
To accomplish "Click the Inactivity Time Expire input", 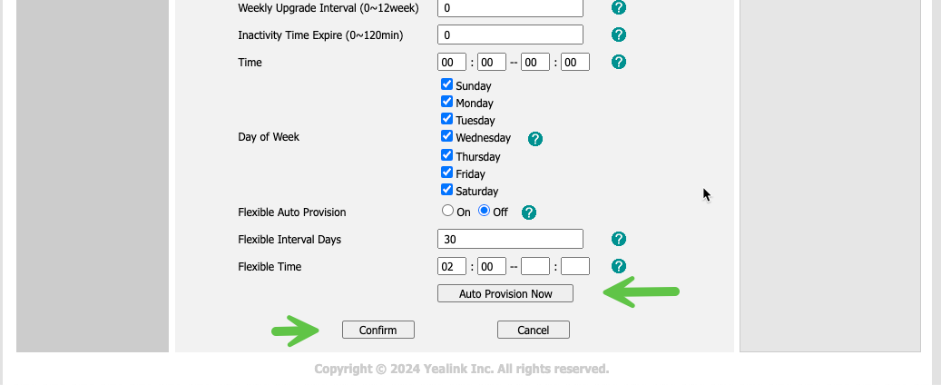I will pyautogui.click(x=510, y=35).
